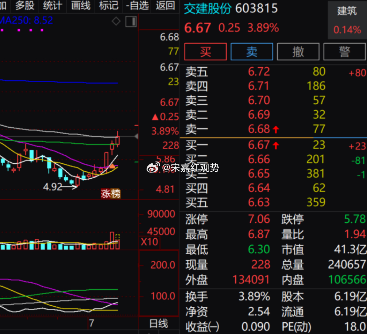Click the 收益(一) value 0.090

tap(256, 326)
